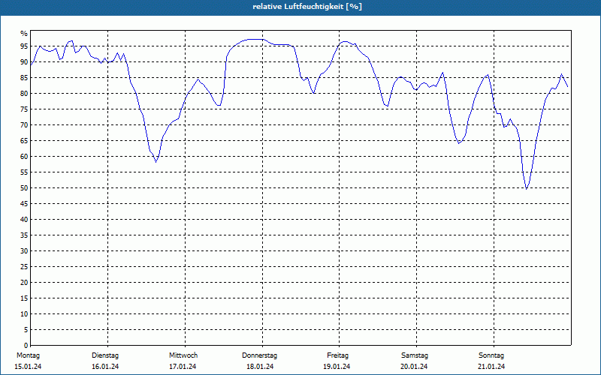
Task: Select the Freitag day label
Action: pyautogui.click(x=337, y=355)
